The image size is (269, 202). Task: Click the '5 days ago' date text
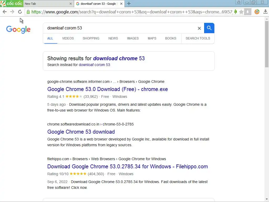56,104
